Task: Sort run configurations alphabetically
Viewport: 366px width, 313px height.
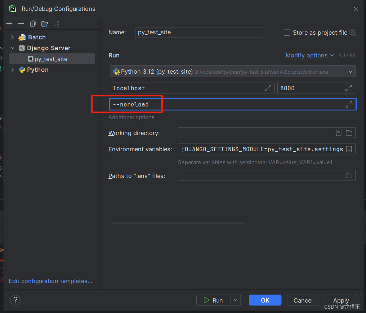Action: 56,24
